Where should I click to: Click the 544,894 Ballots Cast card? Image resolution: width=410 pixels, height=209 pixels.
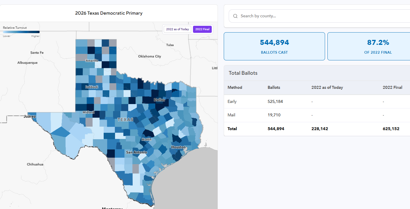274,46
